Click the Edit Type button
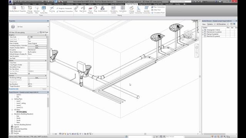The image size is (246, 138). [44, 32]
